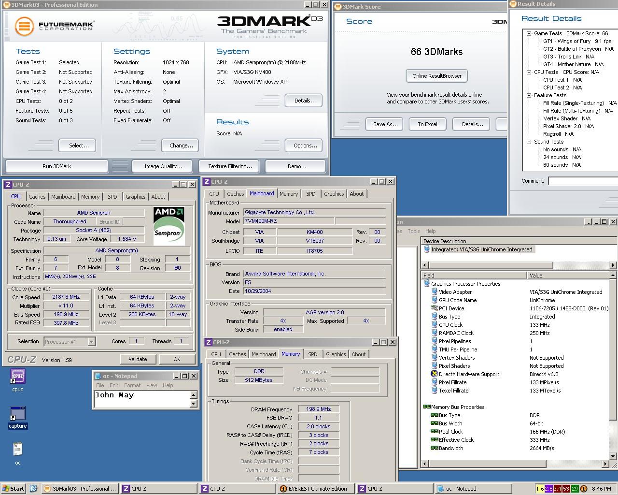The height and width of the screenshot is (495, 618).
Task: Collapse the Game Tests tree node
Action: coord(529,34)
